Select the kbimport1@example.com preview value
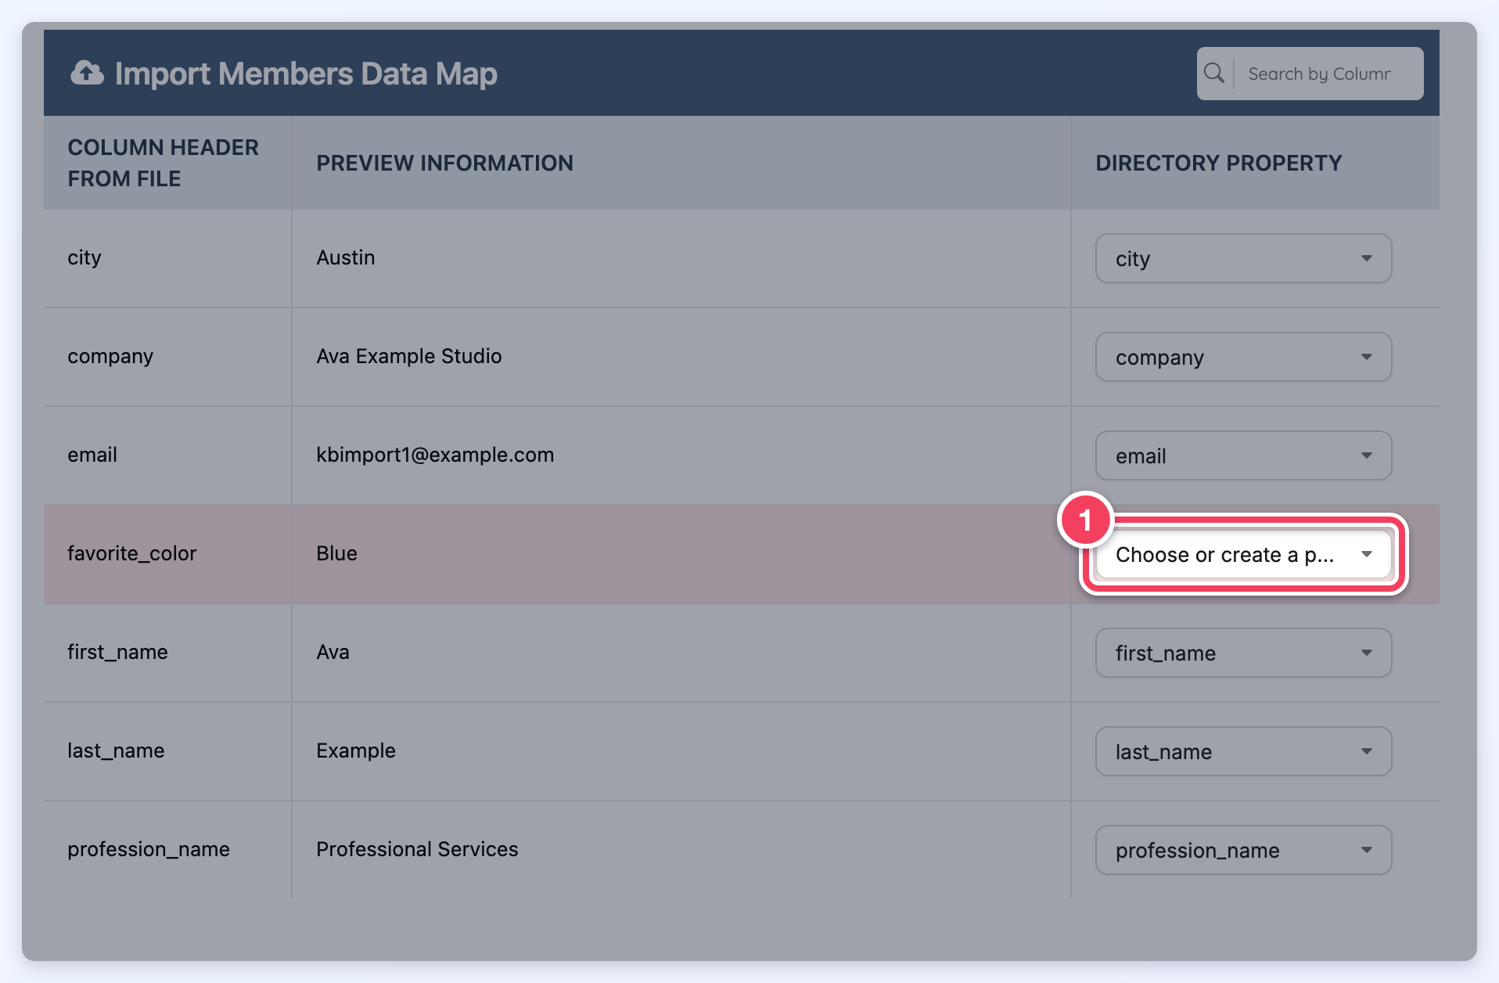The height and width of the screenshot is (983, 1499). (x=435, y=455)
